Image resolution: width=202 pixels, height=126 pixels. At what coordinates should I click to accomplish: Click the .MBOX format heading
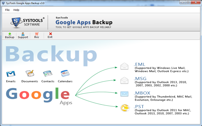[142, 93]
